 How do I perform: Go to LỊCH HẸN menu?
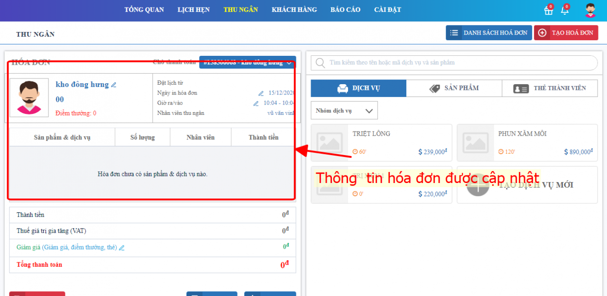click(x=193, y=10)
